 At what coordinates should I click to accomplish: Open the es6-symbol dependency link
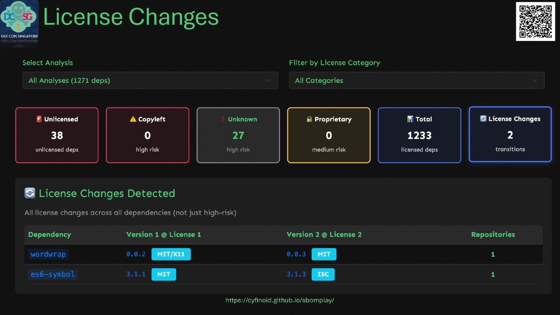[x=52, y=274]
